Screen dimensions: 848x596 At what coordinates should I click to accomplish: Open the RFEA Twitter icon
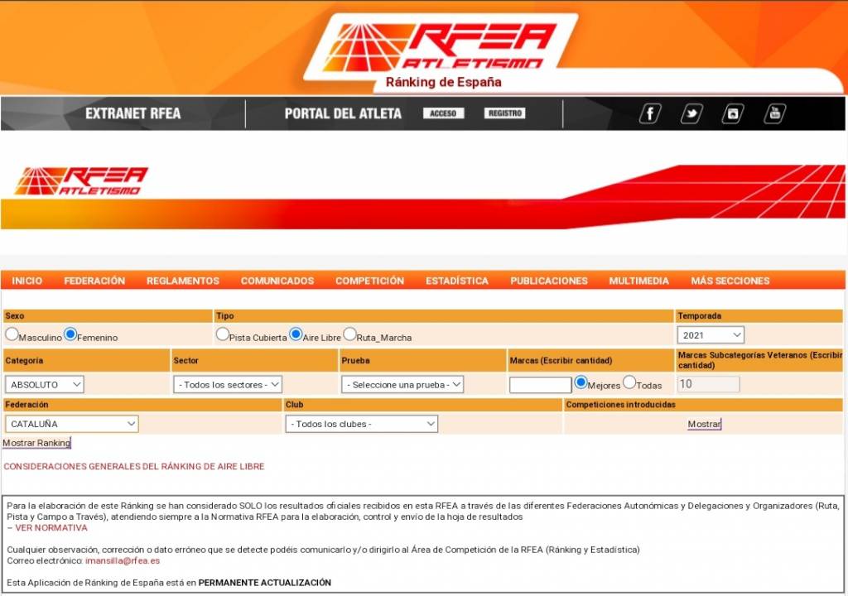click(691, 113)
